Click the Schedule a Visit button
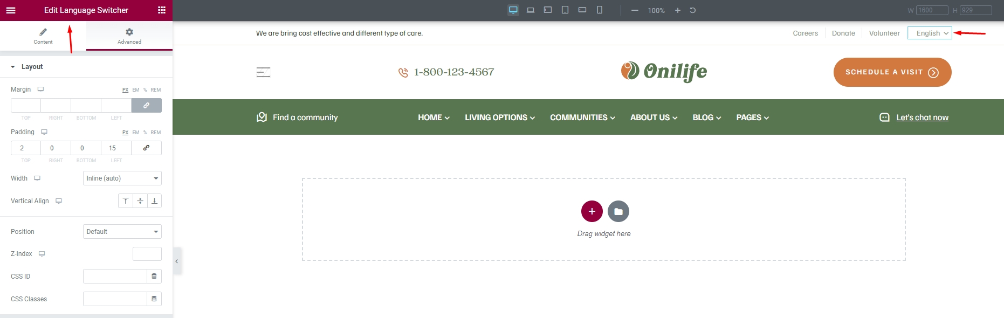This screenshot has height=318, width=1004. point(892,72)
